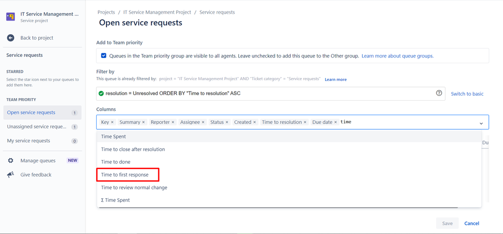Go Back to project
The width and height of the screenshot is (503, 234).
coord(37,38)
